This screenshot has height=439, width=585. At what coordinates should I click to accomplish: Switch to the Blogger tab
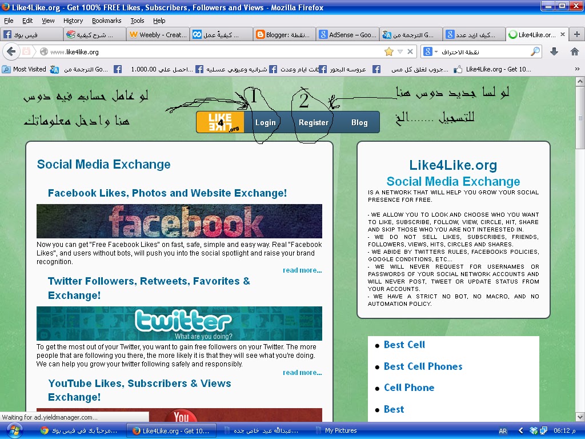[x=284, y=34]
